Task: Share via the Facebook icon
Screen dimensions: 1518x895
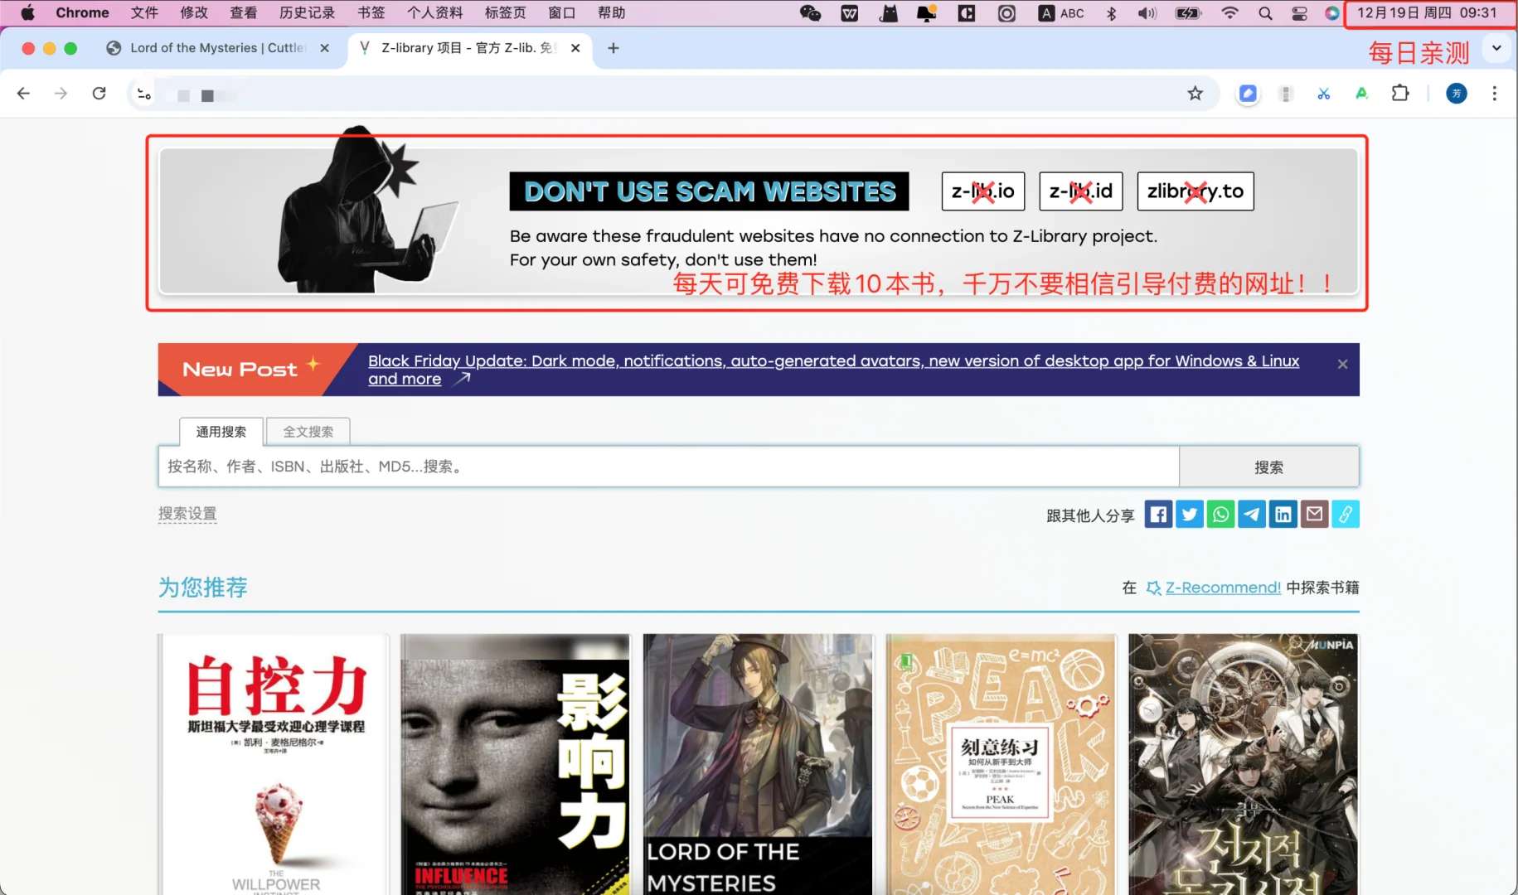Action: (x=1158, y=515)
